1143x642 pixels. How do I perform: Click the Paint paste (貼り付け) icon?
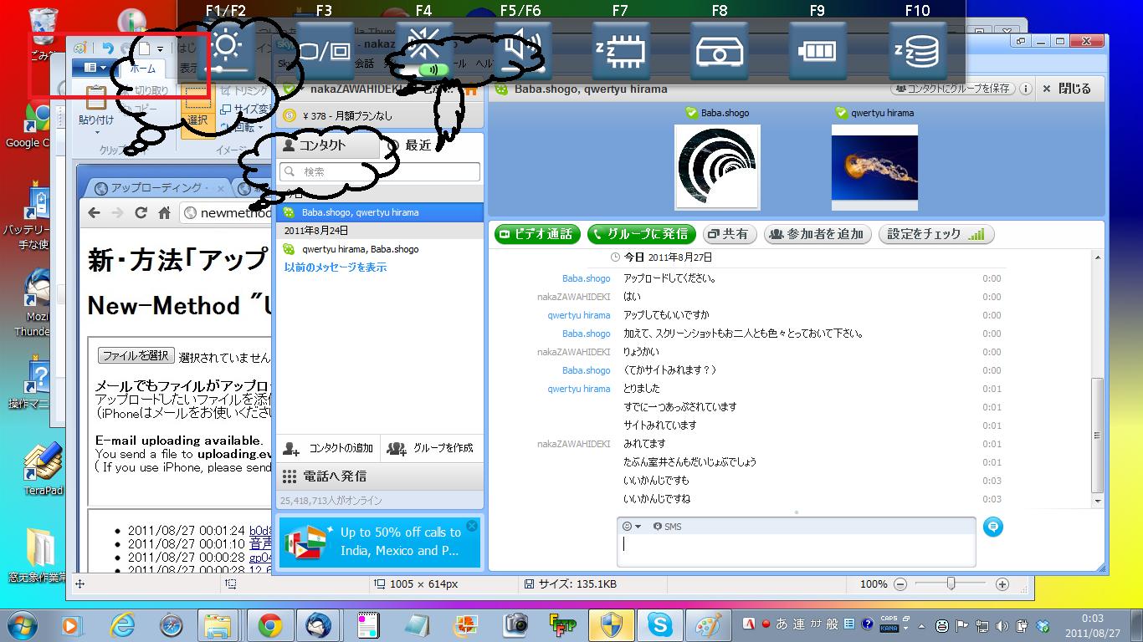tap(96, 98)
